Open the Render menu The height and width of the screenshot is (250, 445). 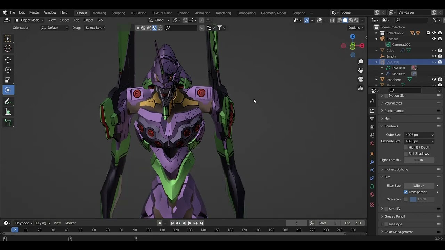[x=34, y=12]
